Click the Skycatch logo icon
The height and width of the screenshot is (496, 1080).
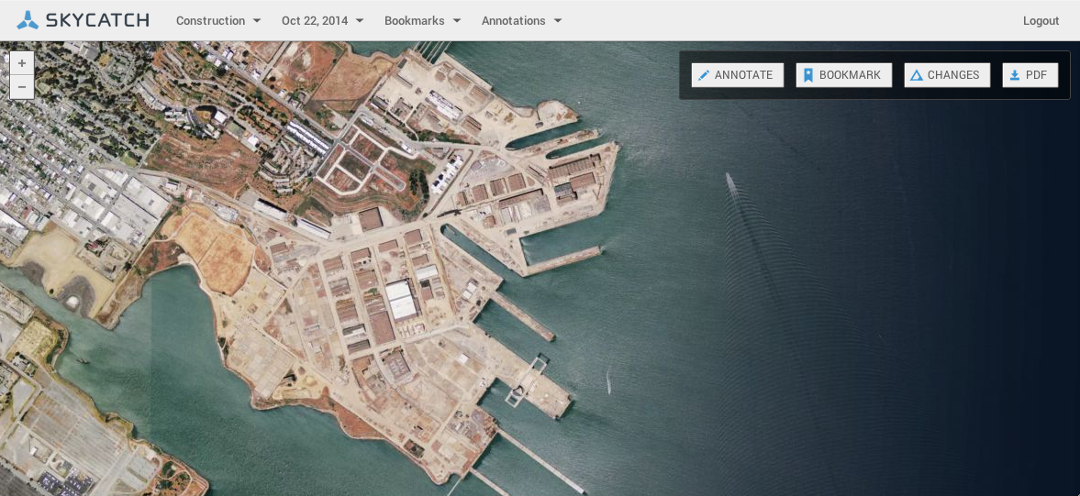(28, 20)
